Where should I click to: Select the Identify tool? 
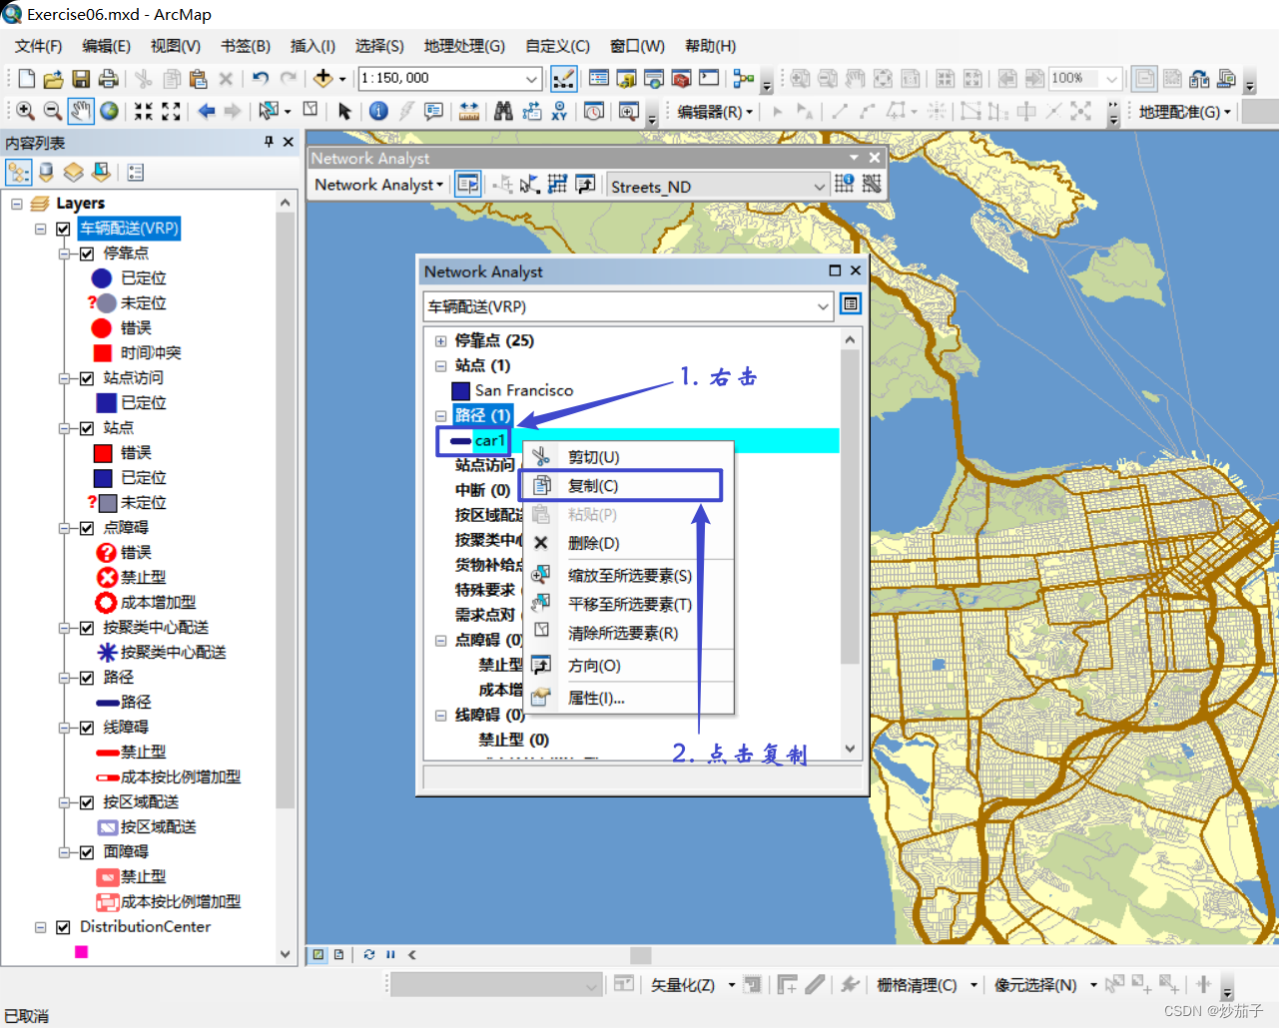377,111
